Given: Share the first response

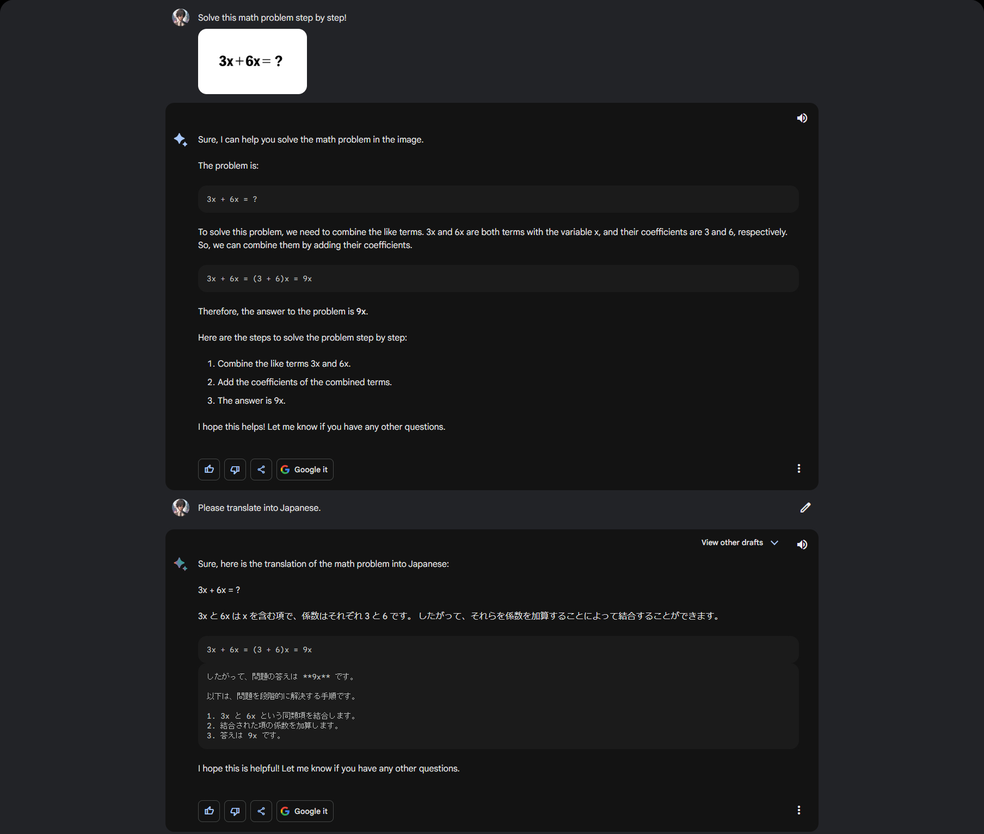Looking at the screenshot, I should (x=261, y=469).
